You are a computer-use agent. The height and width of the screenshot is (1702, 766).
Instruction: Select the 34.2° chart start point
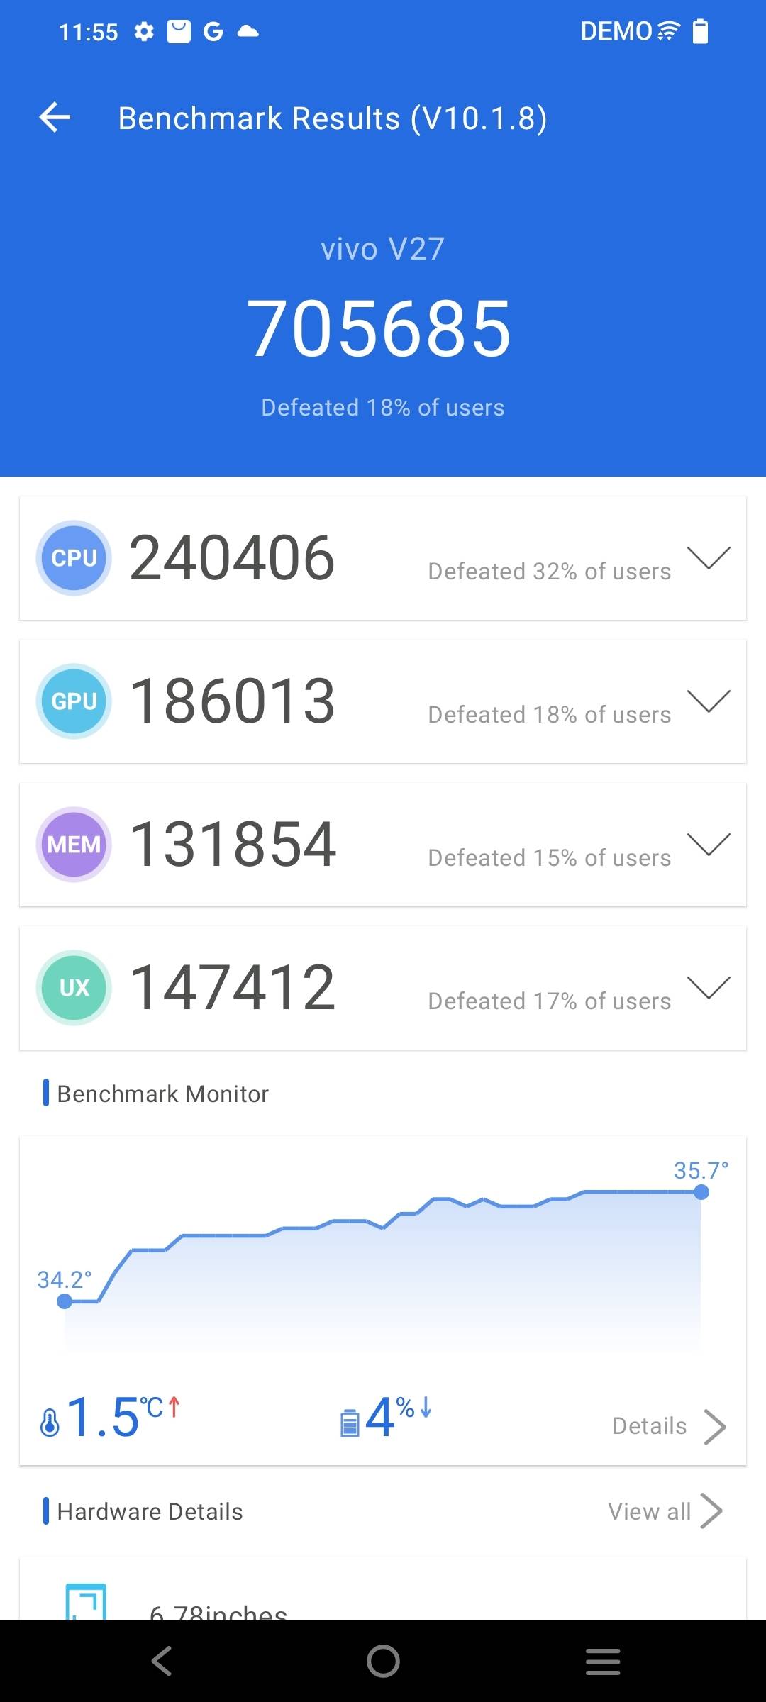point(65,1301)
